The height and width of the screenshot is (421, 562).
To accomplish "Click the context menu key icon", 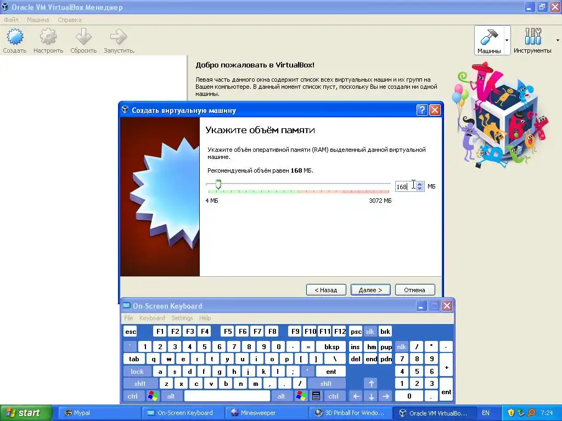I will (x=316, y=396).
